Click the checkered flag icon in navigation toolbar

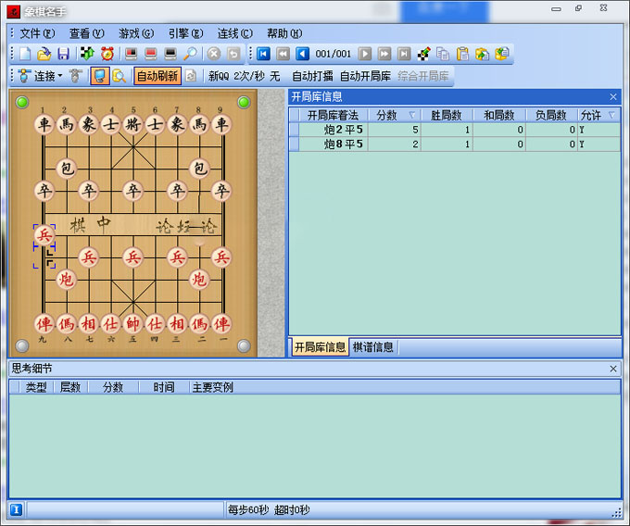424,54
